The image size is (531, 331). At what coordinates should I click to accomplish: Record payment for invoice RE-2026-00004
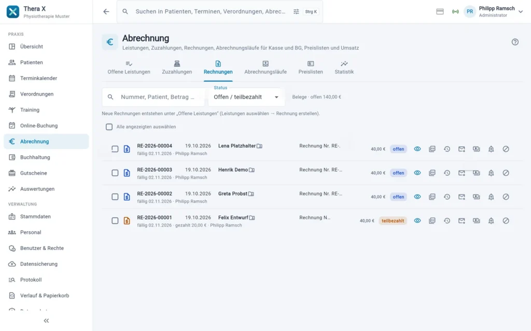click(x=477, y=149)
